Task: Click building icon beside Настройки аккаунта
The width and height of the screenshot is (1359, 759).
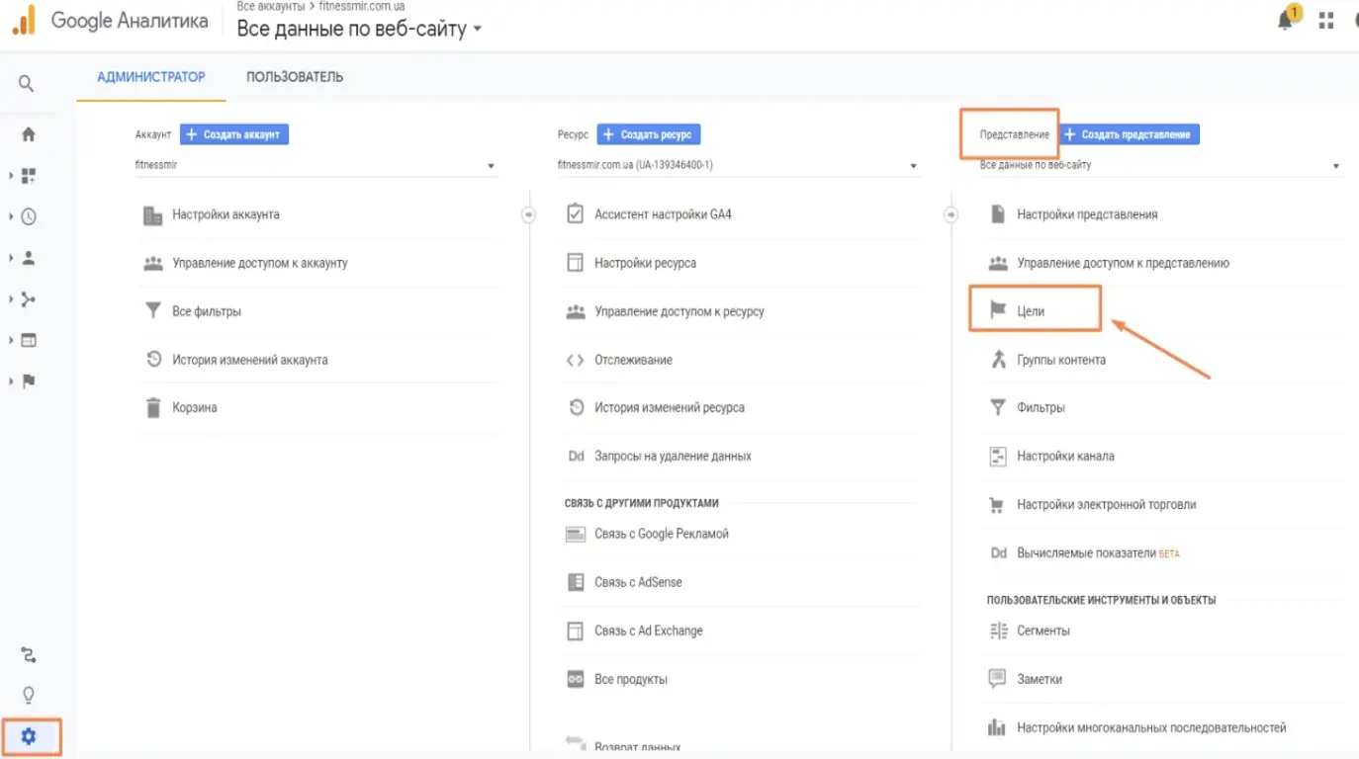Action: 152,214
